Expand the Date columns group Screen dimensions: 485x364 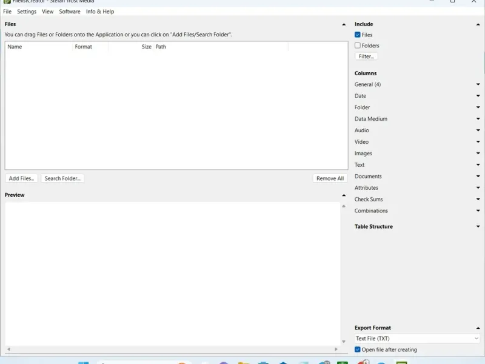click(478, 96)
